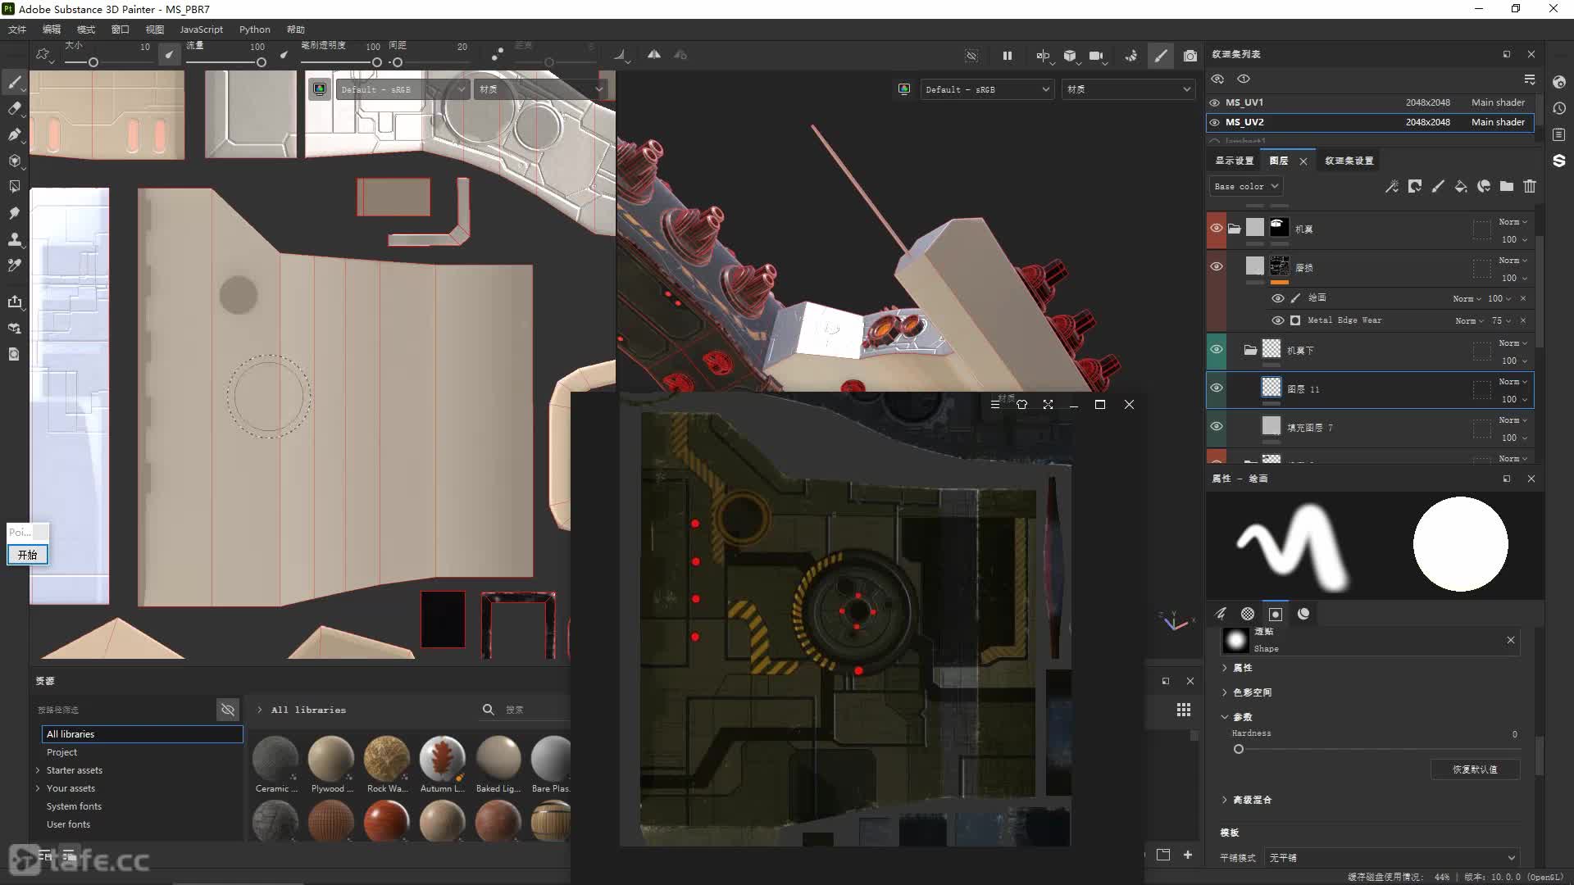Select the Eraser tool in left toolbar
The width and height of the screenshot is (1574, 885).
[14, 108]
